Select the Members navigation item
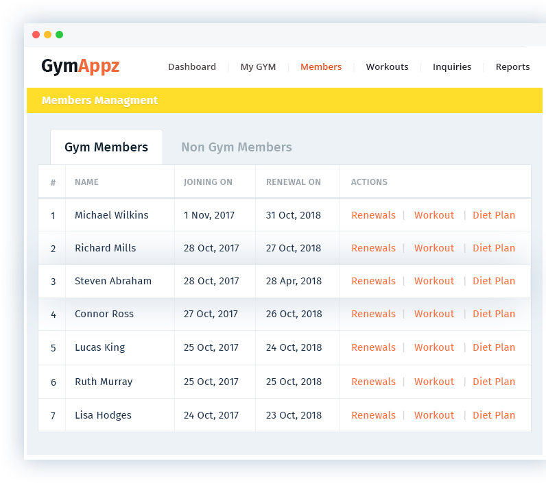 321,67
